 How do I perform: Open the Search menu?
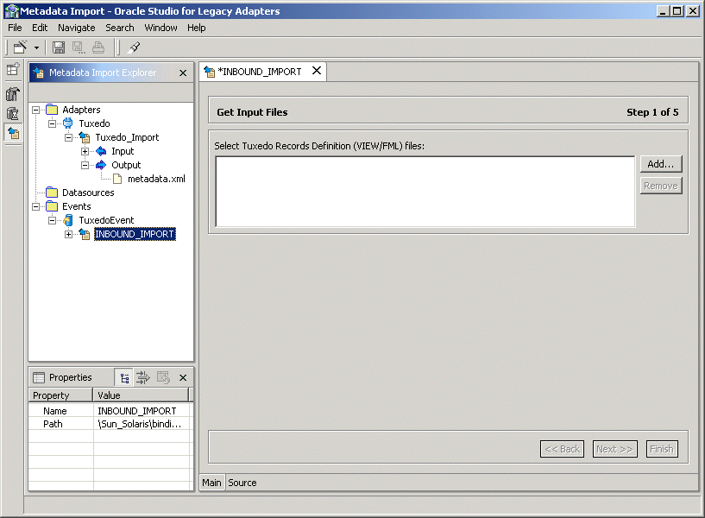120,28
